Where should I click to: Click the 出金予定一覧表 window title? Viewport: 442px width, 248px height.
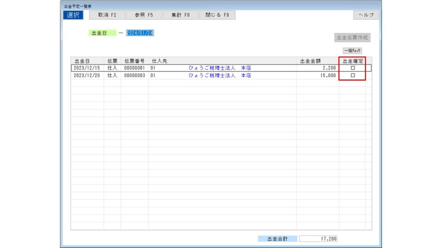point(78,6)
